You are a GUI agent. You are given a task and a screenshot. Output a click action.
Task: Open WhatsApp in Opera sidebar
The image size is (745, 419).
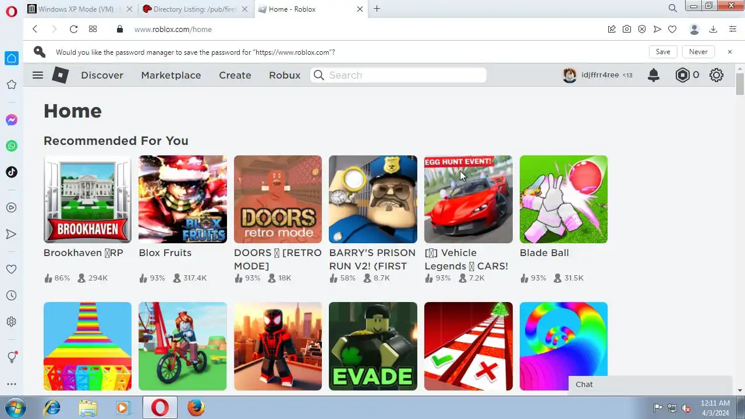[12, 146]
